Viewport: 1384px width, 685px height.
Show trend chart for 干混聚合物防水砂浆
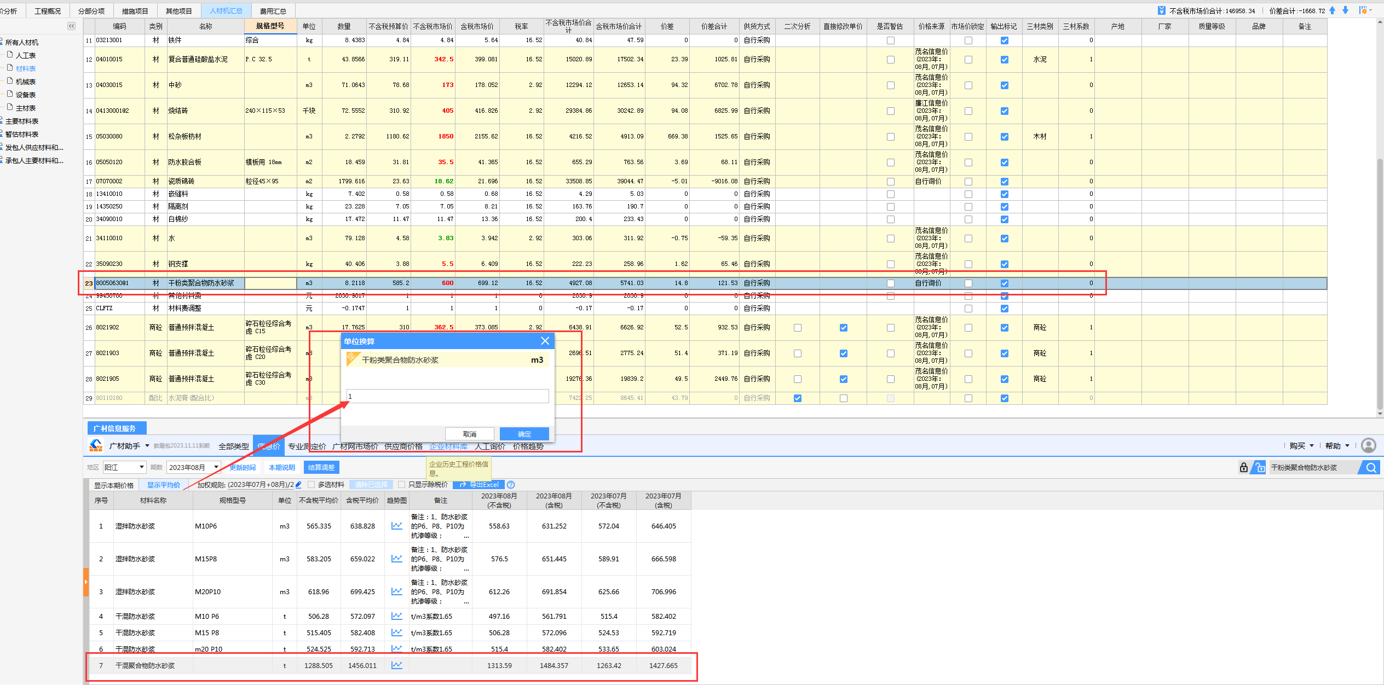397,665
